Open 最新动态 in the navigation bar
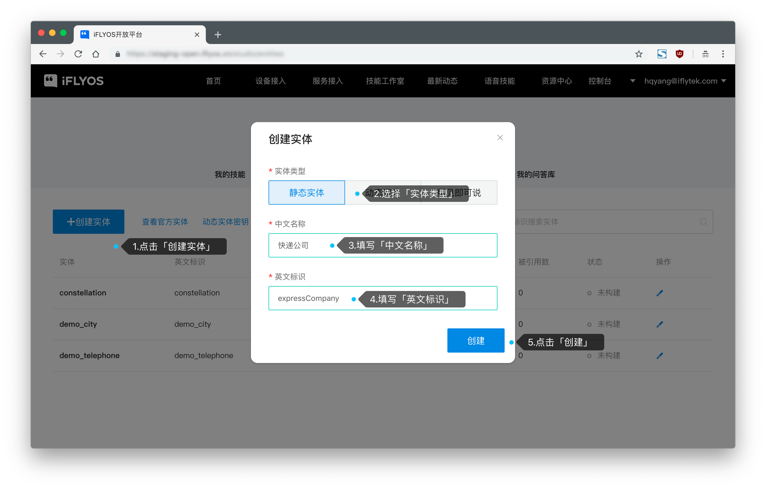The image size is (766, 489). pyautogui.click(x=442, y=81)
